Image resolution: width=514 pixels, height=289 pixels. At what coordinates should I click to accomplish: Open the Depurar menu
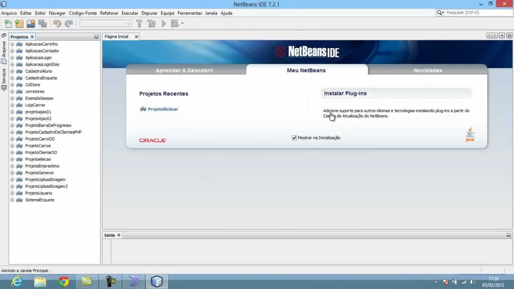(x=149, y=13)
